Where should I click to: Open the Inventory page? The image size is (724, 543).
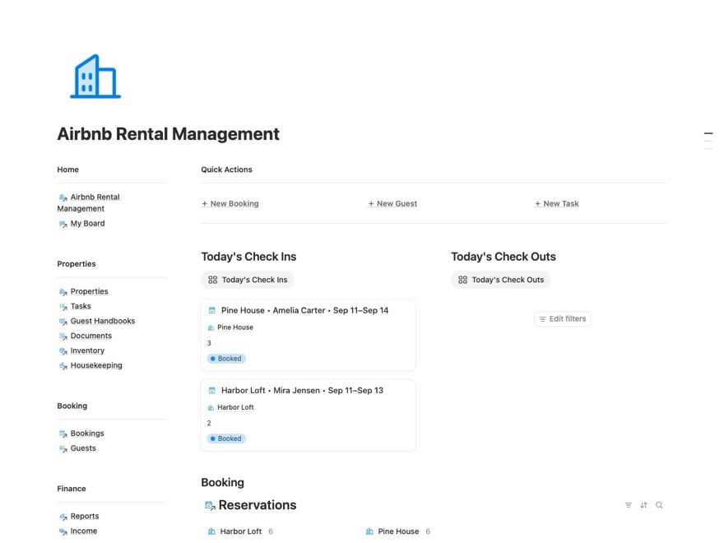pos(87,350)
